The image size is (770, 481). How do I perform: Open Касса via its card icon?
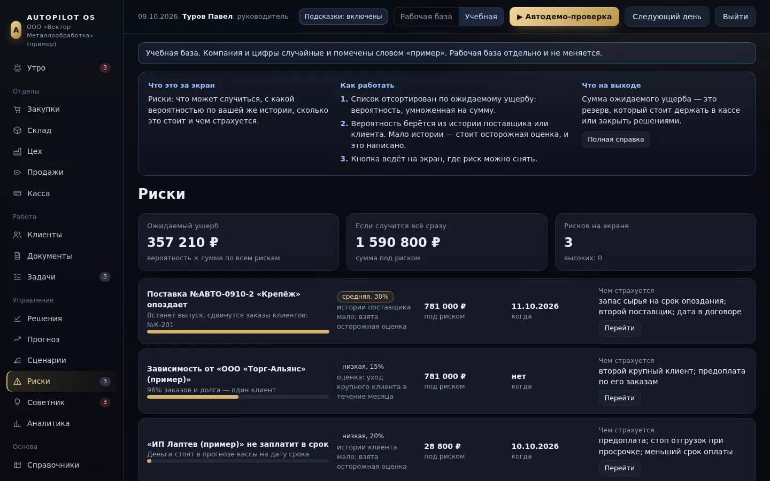[17, 193]
